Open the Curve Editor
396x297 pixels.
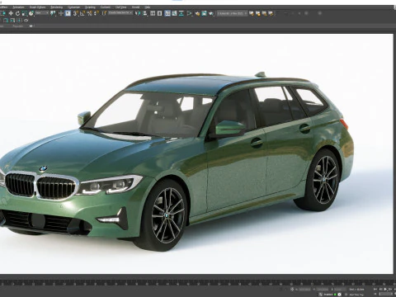(174, 13)
